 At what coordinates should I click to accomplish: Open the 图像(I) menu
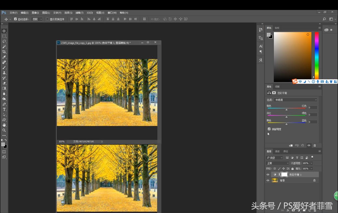click(35, 13)
